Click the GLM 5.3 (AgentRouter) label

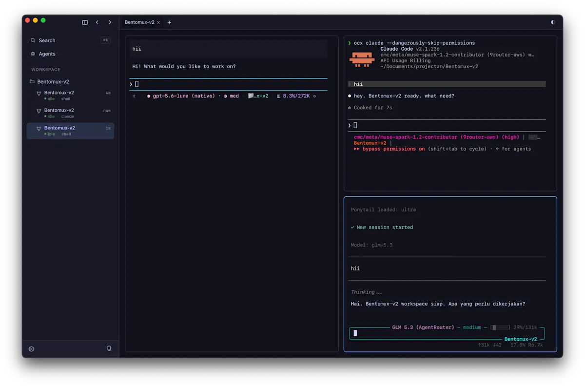(x=423, y=328)
